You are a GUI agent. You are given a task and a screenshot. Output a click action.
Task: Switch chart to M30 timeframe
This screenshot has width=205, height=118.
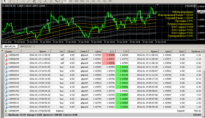[x=82, y=1]
